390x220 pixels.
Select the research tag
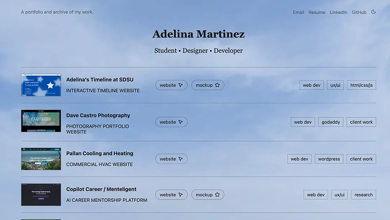pos(363,195)
